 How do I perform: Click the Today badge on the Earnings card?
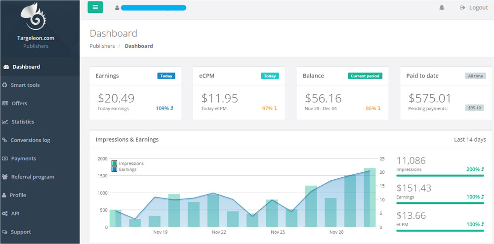(x=166, y=76)
